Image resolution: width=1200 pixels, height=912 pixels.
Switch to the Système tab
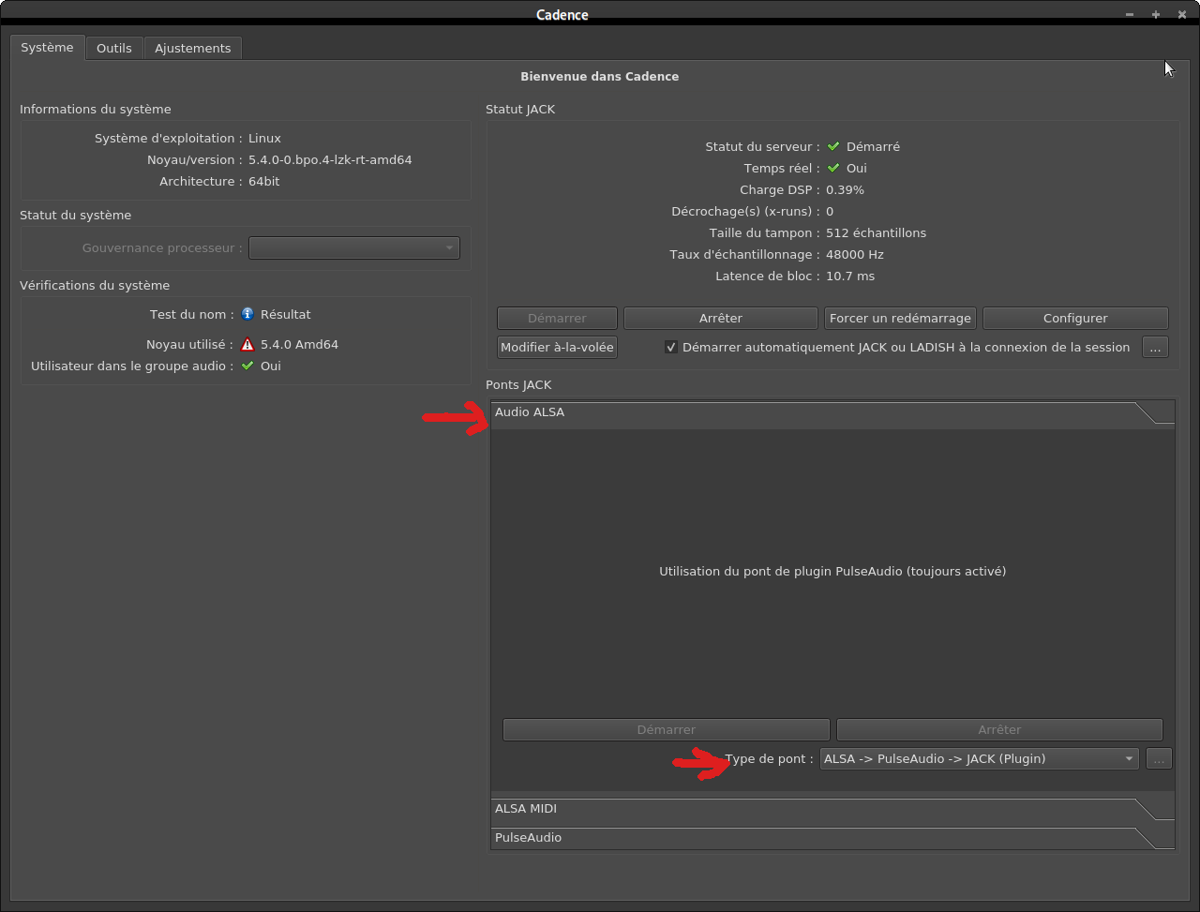coord(47,48)
